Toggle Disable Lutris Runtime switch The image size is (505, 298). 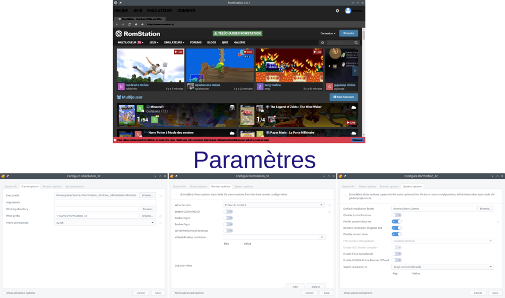pyautogui.click(x=397, y=215)
